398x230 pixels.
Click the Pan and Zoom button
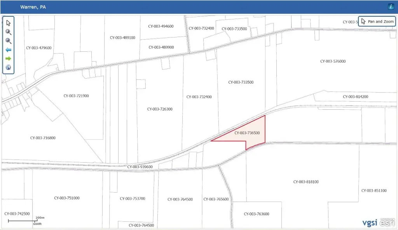pyautogui.click(x=377, y=22)
